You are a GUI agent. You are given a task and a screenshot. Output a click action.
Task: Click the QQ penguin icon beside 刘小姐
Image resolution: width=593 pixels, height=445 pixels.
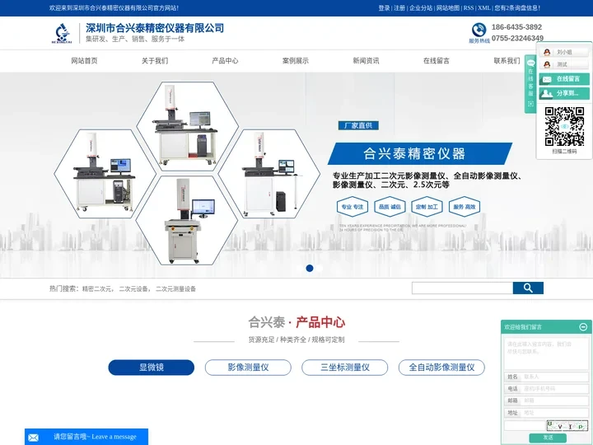(547, 52)
